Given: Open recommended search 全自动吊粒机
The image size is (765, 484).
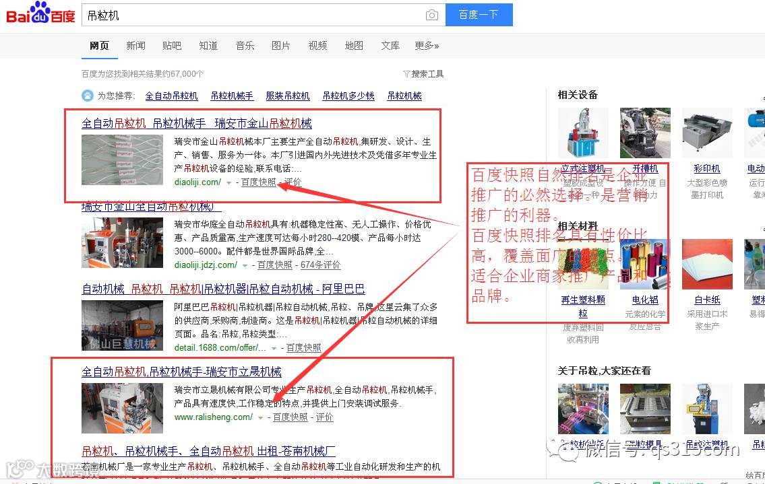Looking at the screenshot, I should [x=172, y=96].
